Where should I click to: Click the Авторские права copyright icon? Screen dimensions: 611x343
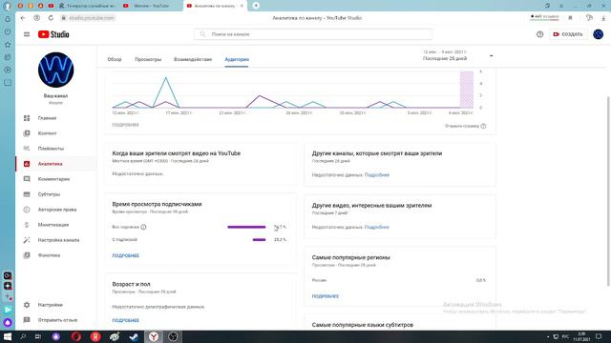point(27,210)
